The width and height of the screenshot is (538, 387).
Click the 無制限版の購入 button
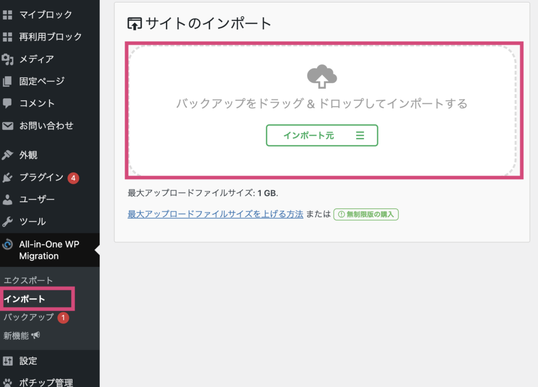coord(366,214)
